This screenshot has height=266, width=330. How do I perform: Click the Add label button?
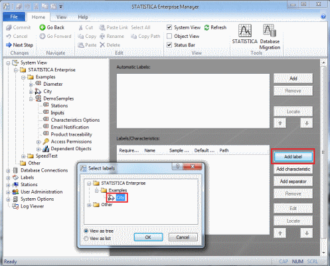(x=293, y=156)
